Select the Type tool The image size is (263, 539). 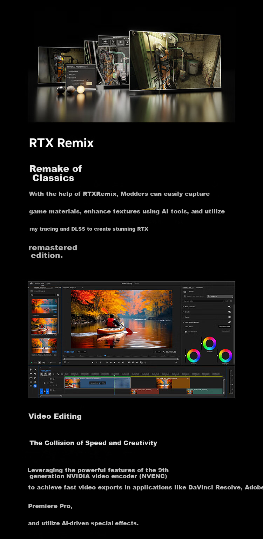(31, 386)
